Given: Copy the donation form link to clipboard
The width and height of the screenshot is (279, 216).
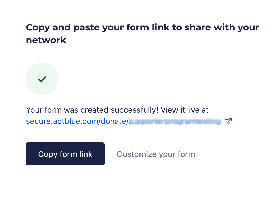Looking at the screenshot, I should pyautogui.click(x=65, y=154).
